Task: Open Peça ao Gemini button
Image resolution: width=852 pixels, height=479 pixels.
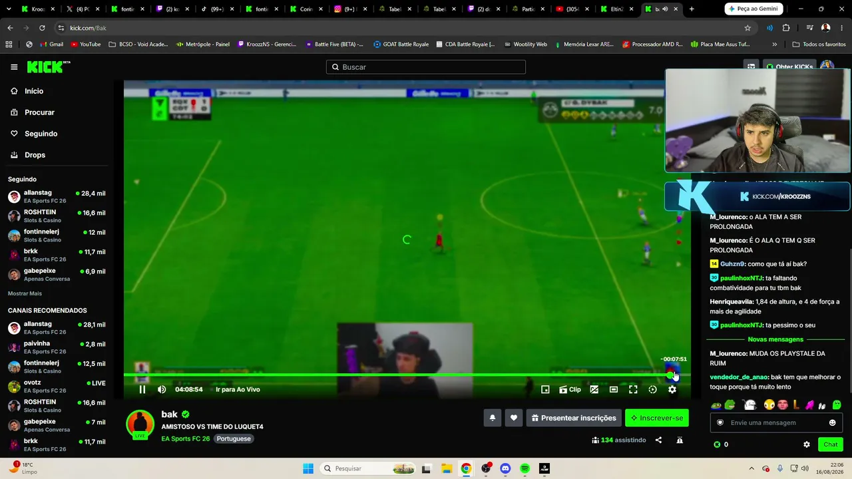Action: coord(754,9)
